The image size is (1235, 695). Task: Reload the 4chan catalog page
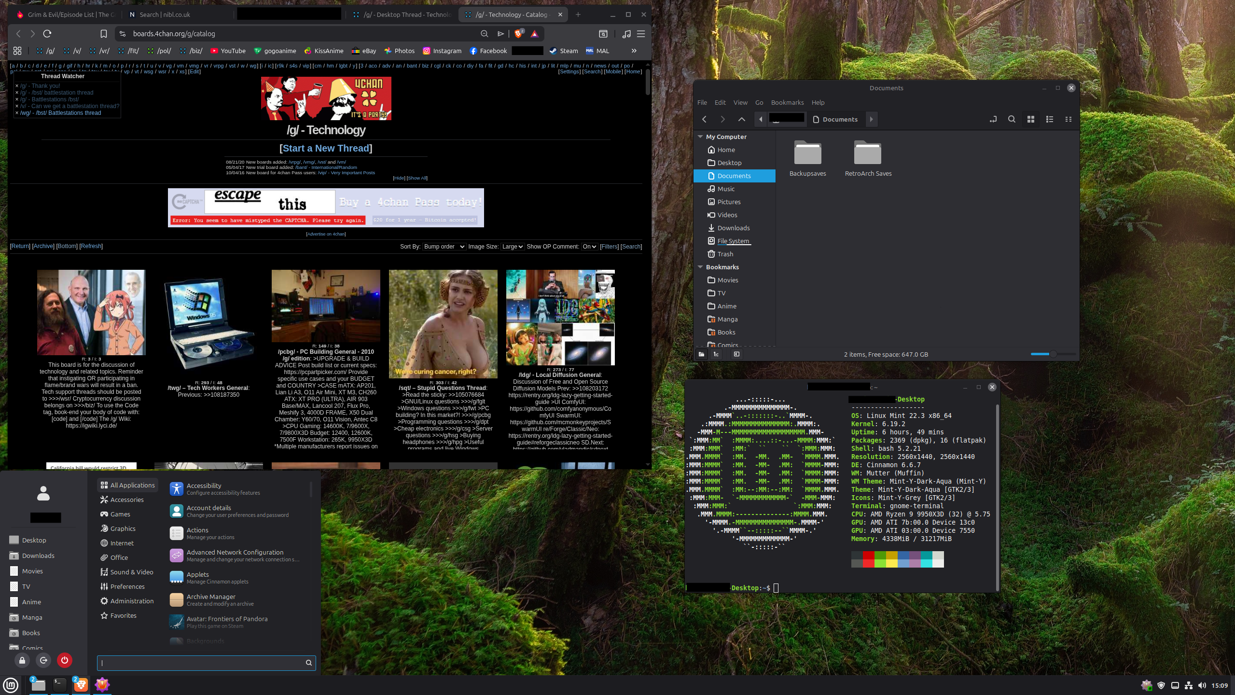(47, 34)
